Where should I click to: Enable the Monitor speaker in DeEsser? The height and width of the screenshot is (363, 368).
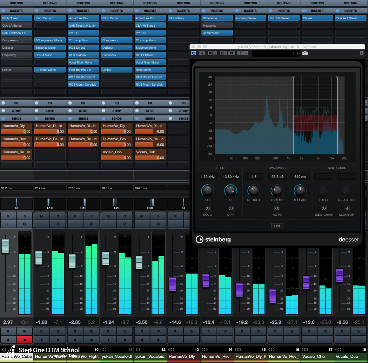(347, 208)
